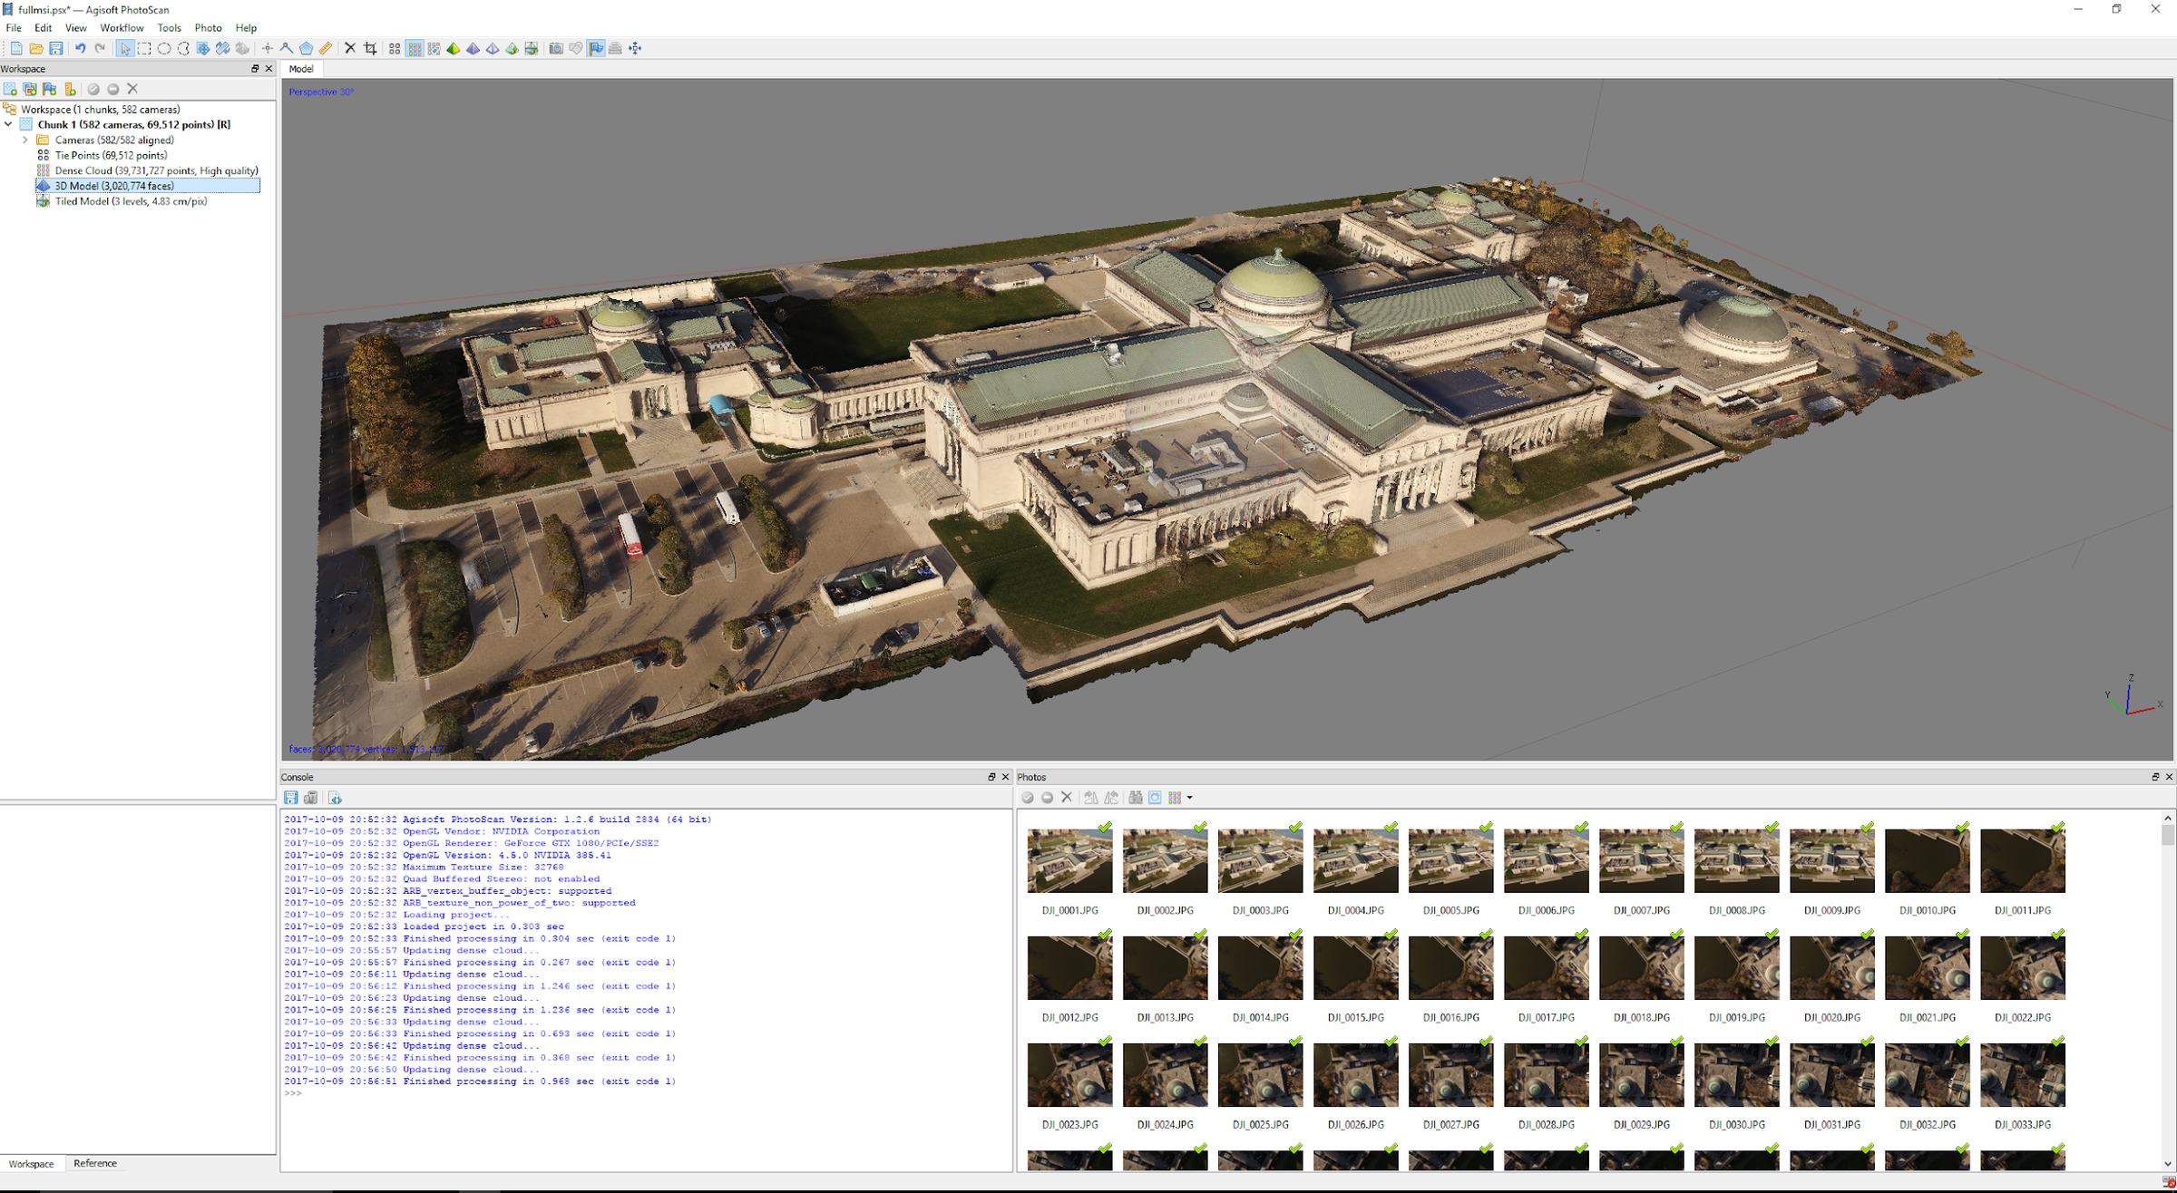
Task: Expand the Cameras folder in the workspace tree
Action: [25, 140]
